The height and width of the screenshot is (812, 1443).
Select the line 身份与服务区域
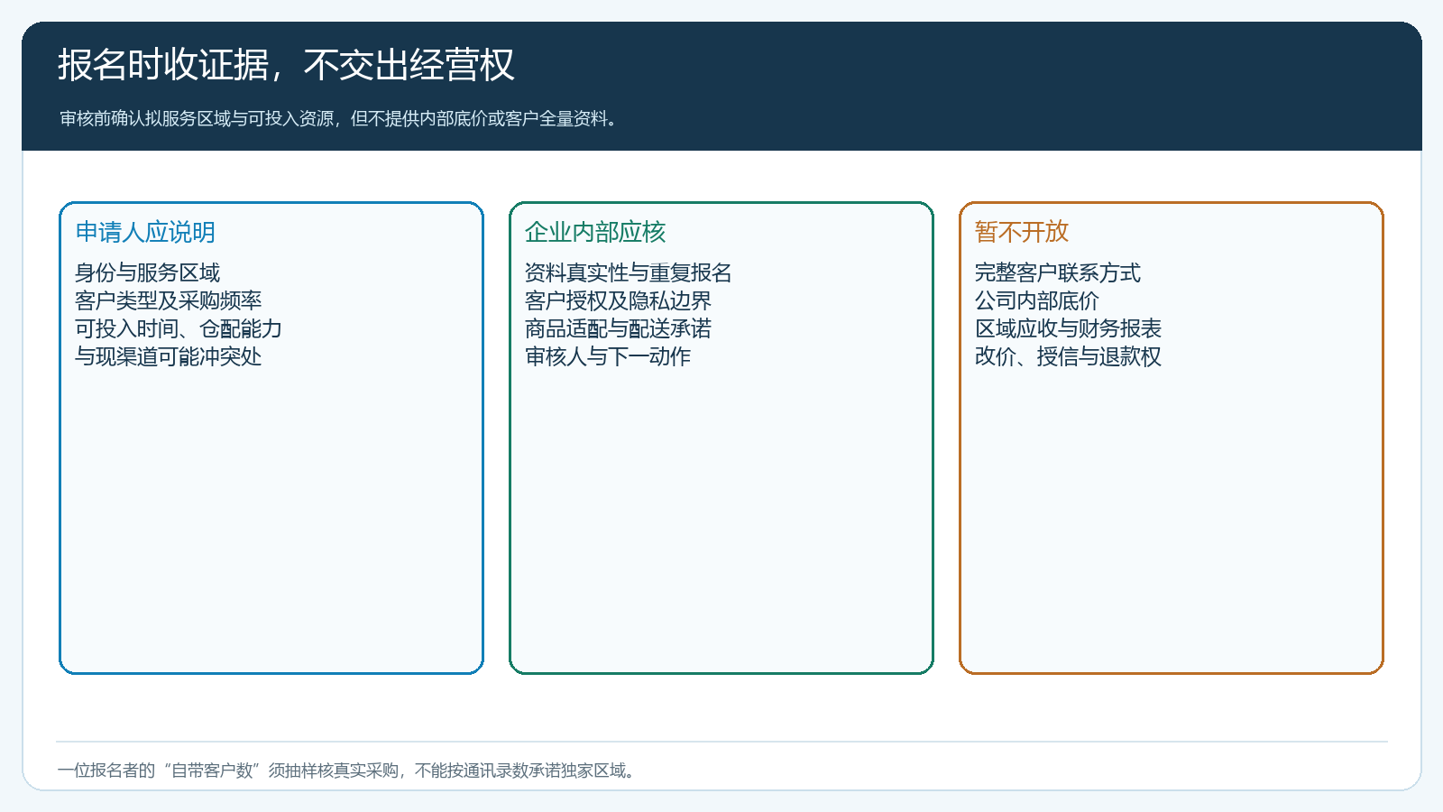[x=148, y=272]
